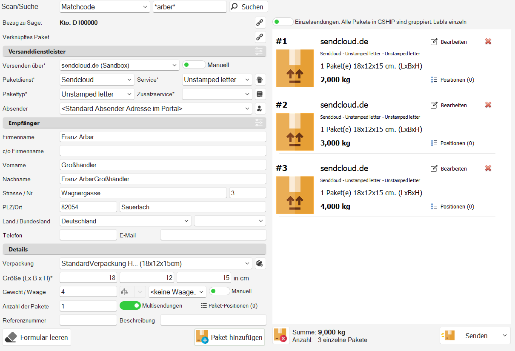
Task: Open Positionen (0) of package #2
Action: pyautogui.click(x=452, y=143)
